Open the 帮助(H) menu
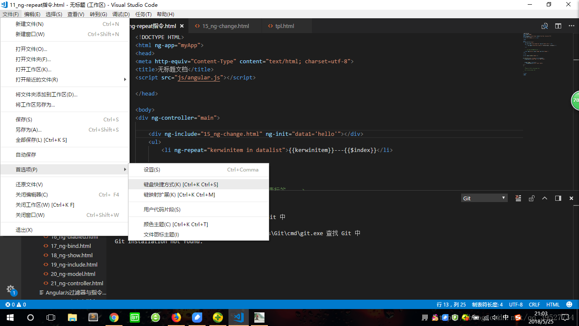The width and height of the screenshot is (579, 326). [165, 14]
